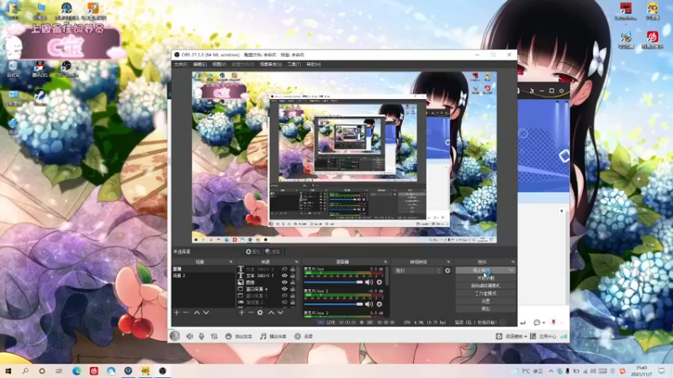673x378 pixels.
Task: Move the source down in the list
Action: [x=280, y=312]
